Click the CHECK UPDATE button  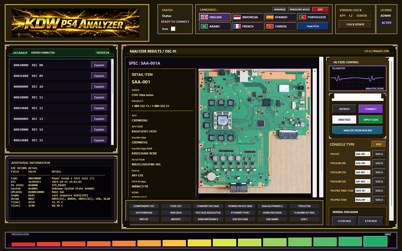(355, 24)
